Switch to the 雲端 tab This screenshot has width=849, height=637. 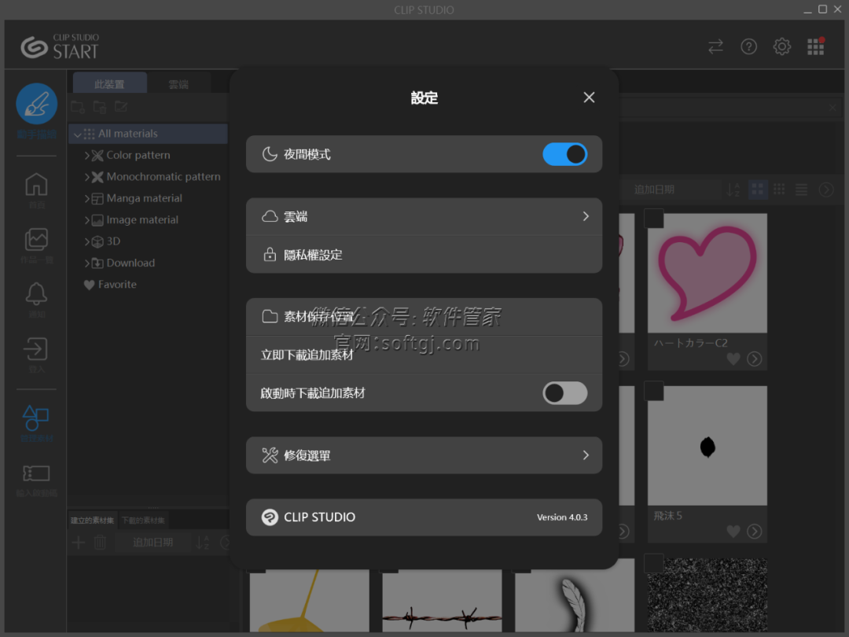coord(178,84)
